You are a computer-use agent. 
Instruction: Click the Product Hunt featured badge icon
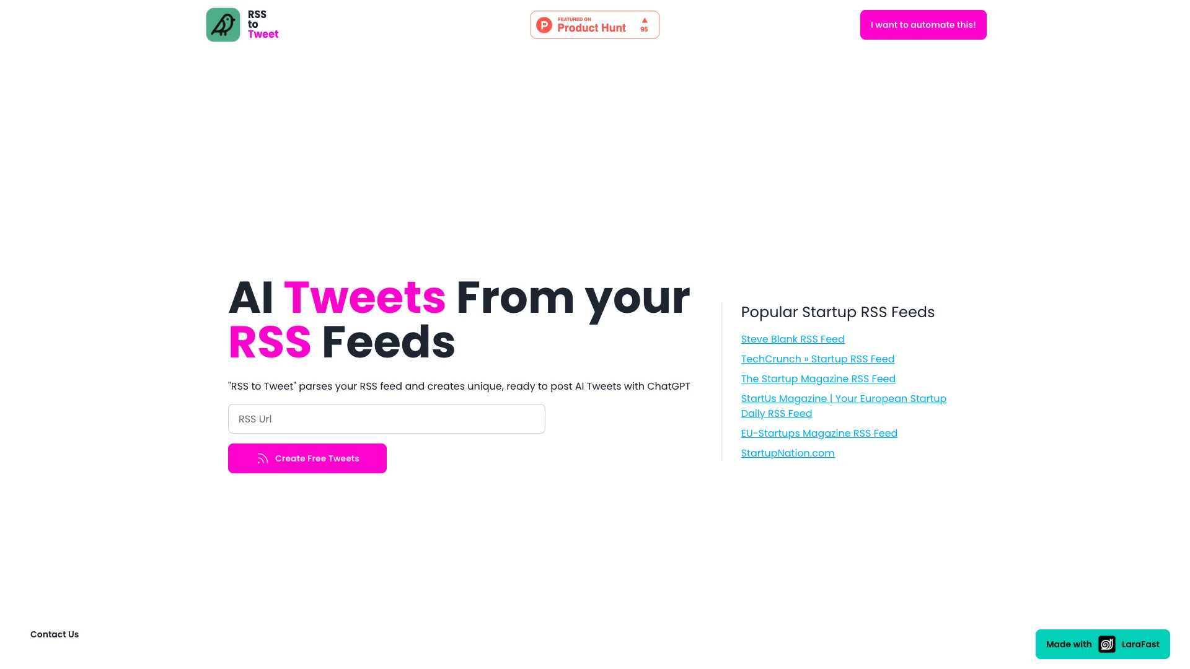(x=595, y=25)
